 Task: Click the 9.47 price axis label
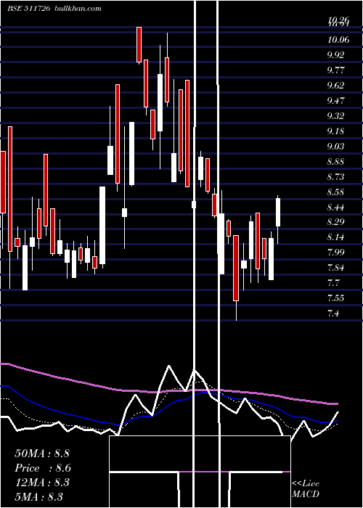click(335, 100)
